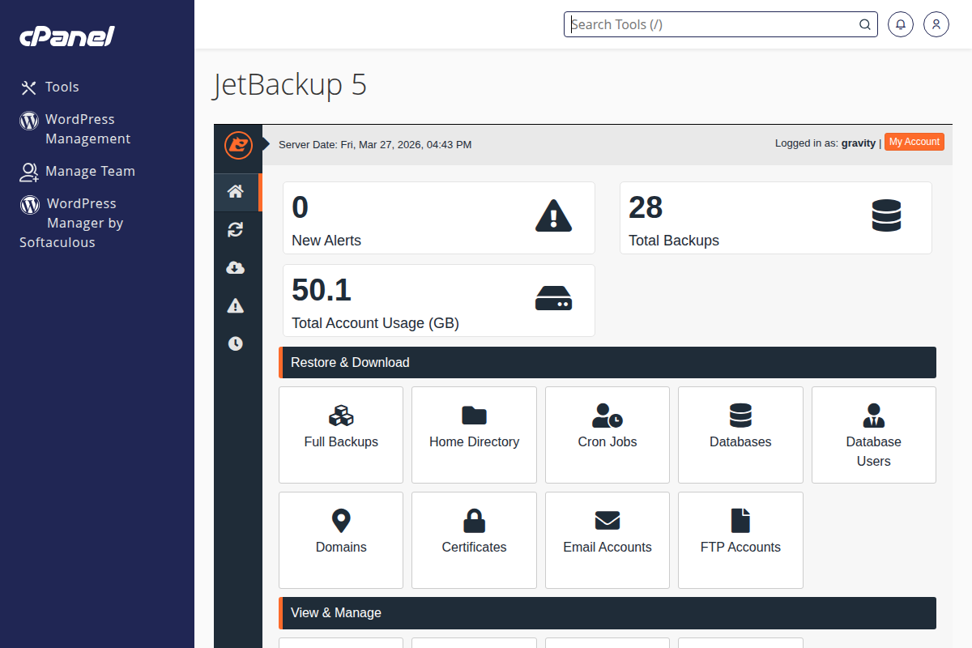Image resolution: width=972 pixels, height=648 pixels.
Task: Open Domains tile
Action: click(x=341, y=540)
